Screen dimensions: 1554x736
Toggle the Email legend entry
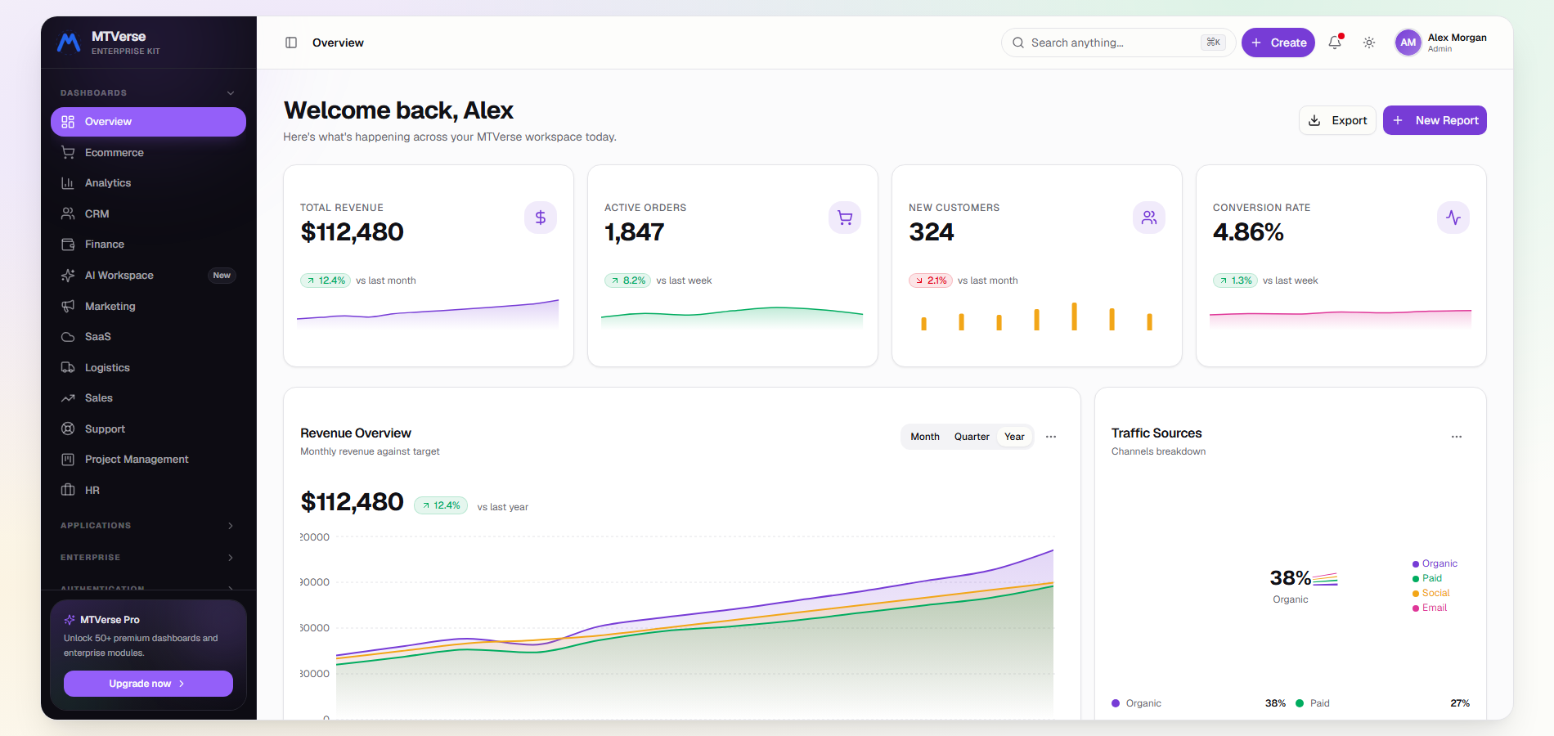point(1430,608)
